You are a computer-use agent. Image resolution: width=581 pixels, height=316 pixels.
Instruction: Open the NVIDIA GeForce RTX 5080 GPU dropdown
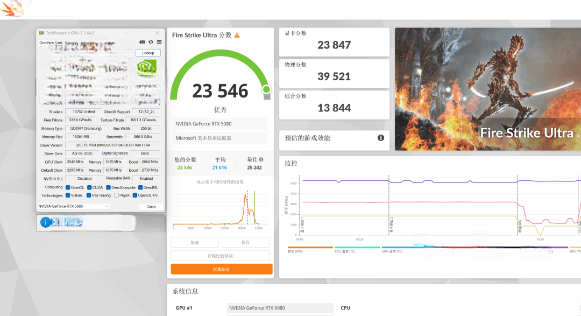click(73, 206)
